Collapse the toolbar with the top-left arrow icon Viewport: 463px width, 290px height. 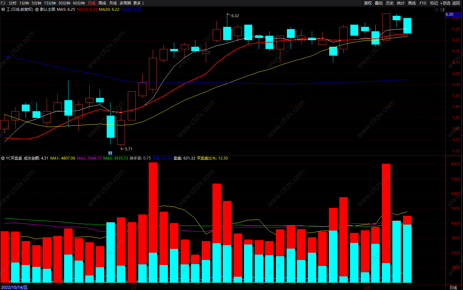click(3, 3)
